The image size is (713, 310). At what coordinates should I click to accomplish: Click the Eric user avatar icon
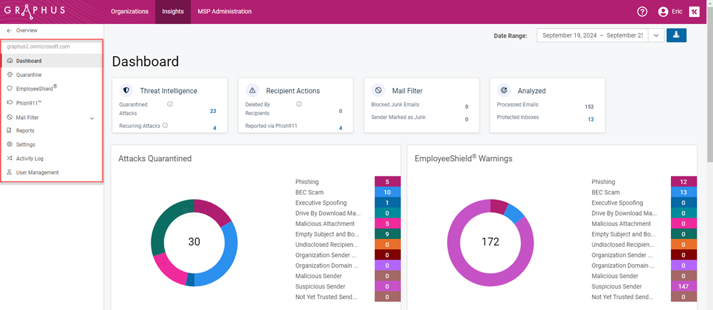tap(663, 12)
